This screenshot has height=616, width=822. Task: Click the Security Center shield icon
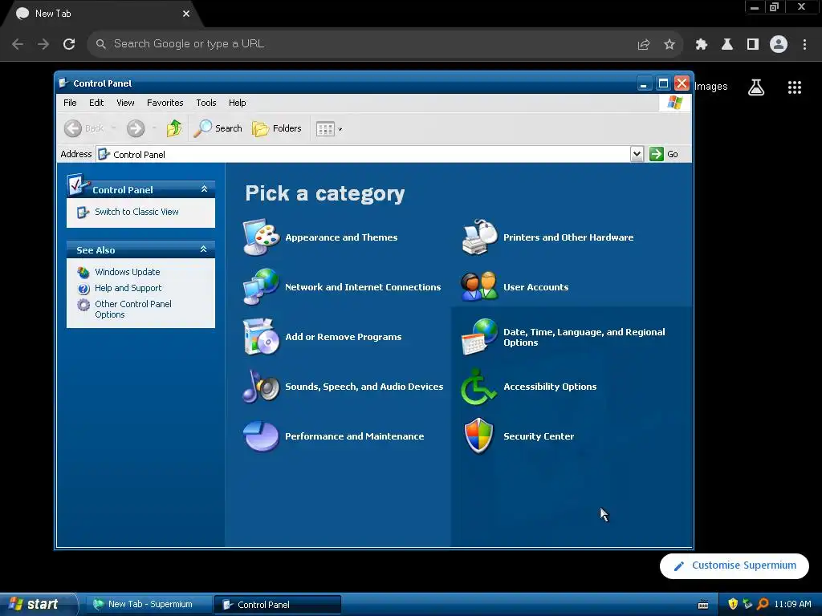pos(479,436)
